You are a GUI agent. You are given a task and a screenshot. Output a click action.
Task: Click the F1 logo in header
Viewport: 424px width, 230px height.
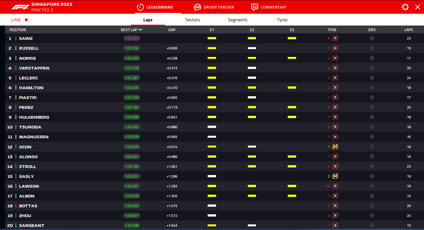tap(21, 7)
